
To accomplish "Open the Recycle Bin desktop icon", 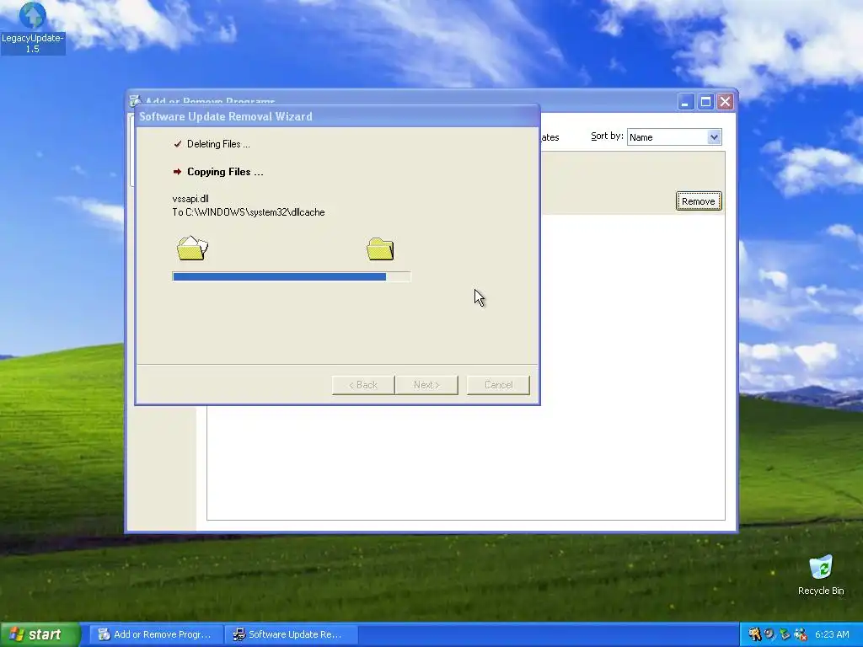I will (x=821, y=575).
